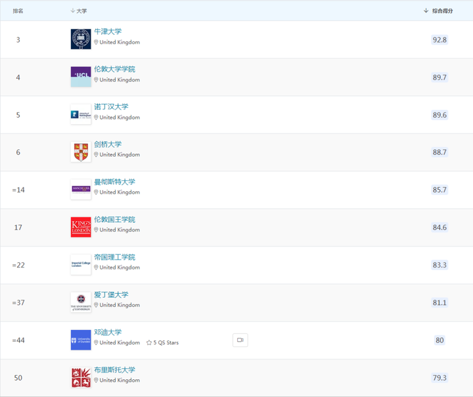Image resolution: width=473 pixels, height=397 pixels.
Task: Click location pin icon under 伦敦国王学院
Action: [96, 230]
